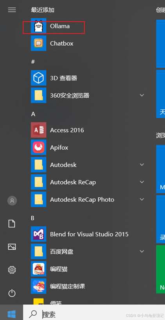
Task: Click the Access 2016 icon
Action: [x=38, y=130]
